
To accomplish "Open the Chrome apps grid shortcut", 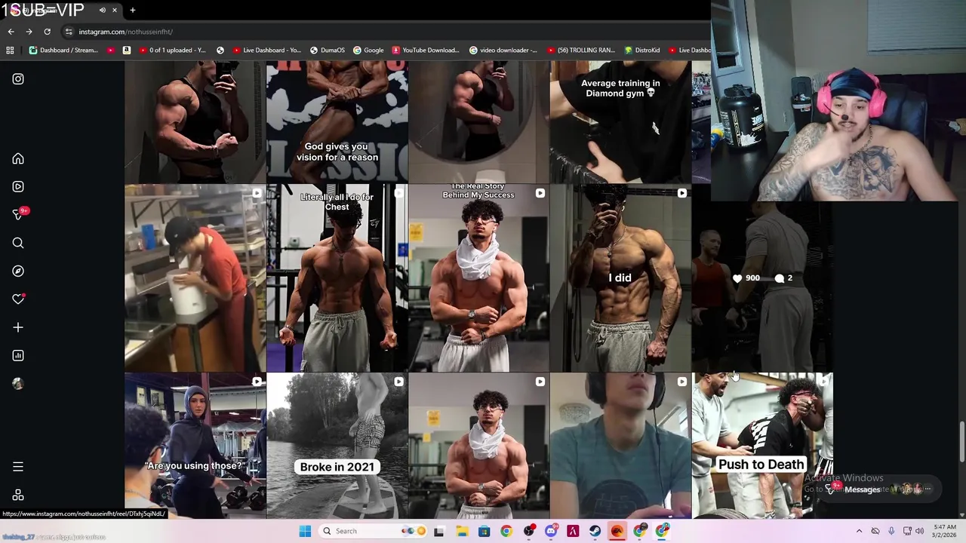I will (10, 51).
